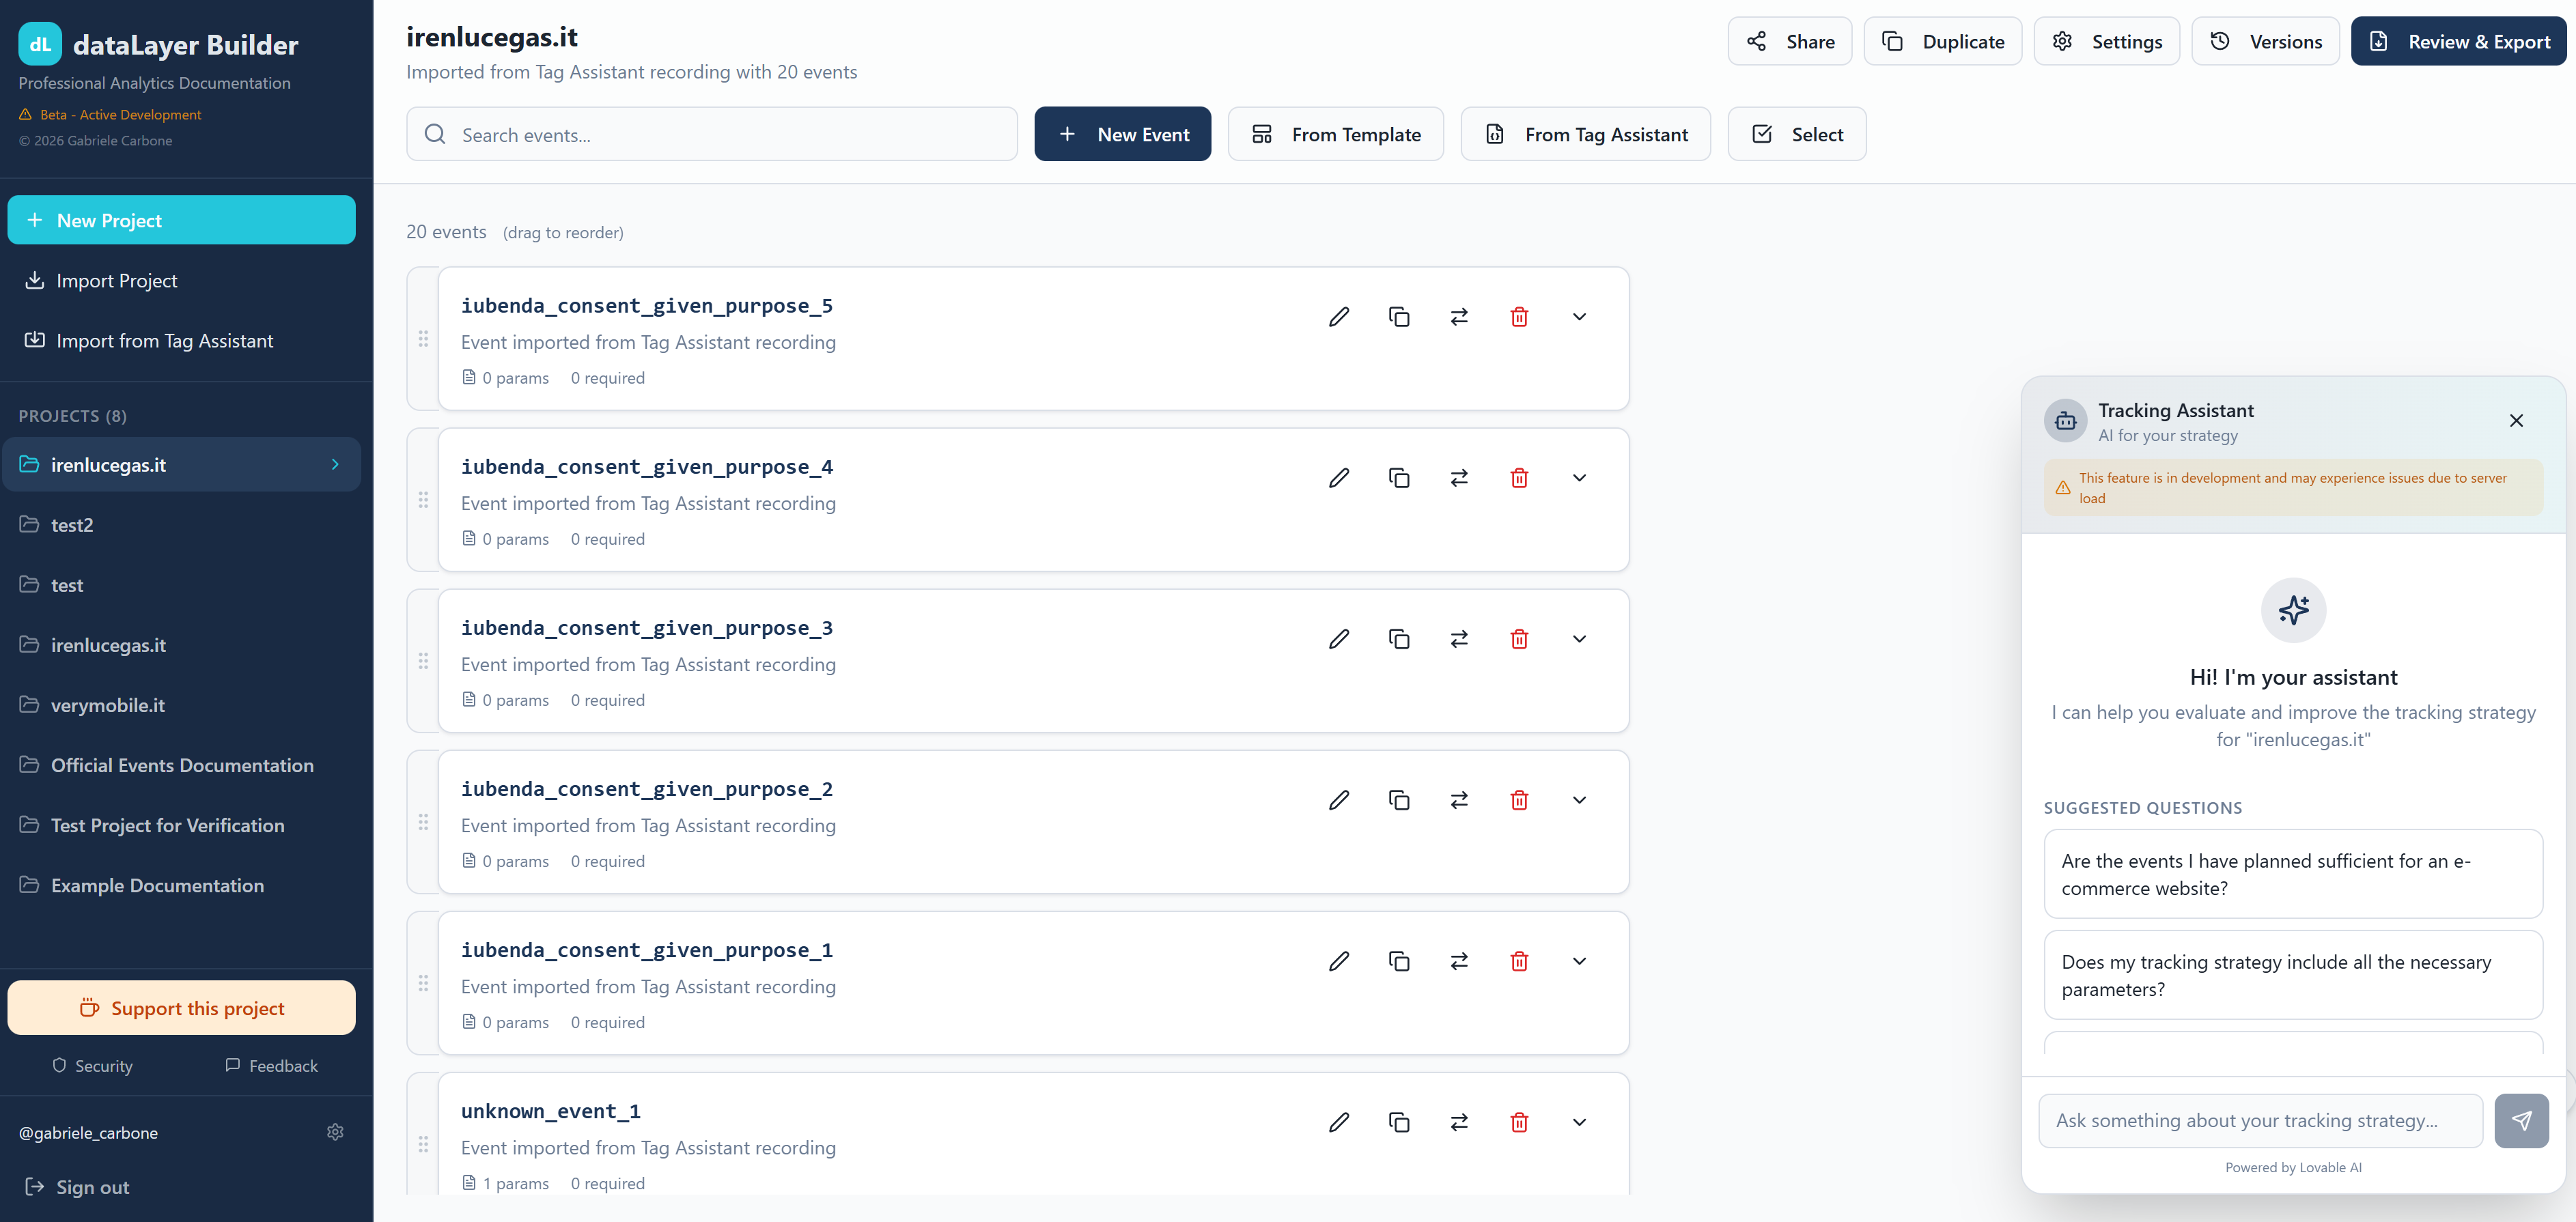2576x1222 pixels.
Task: Open project Settings
Action: point(2106,41)
